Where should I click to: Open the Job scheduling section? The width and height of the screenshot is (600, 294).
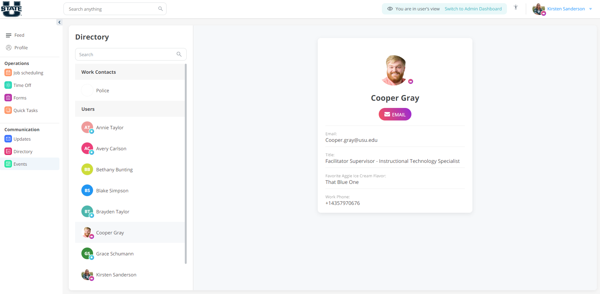28,72
